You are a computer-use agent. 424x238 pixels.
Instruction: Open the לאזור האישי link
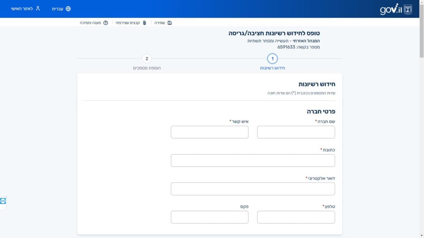22,9
